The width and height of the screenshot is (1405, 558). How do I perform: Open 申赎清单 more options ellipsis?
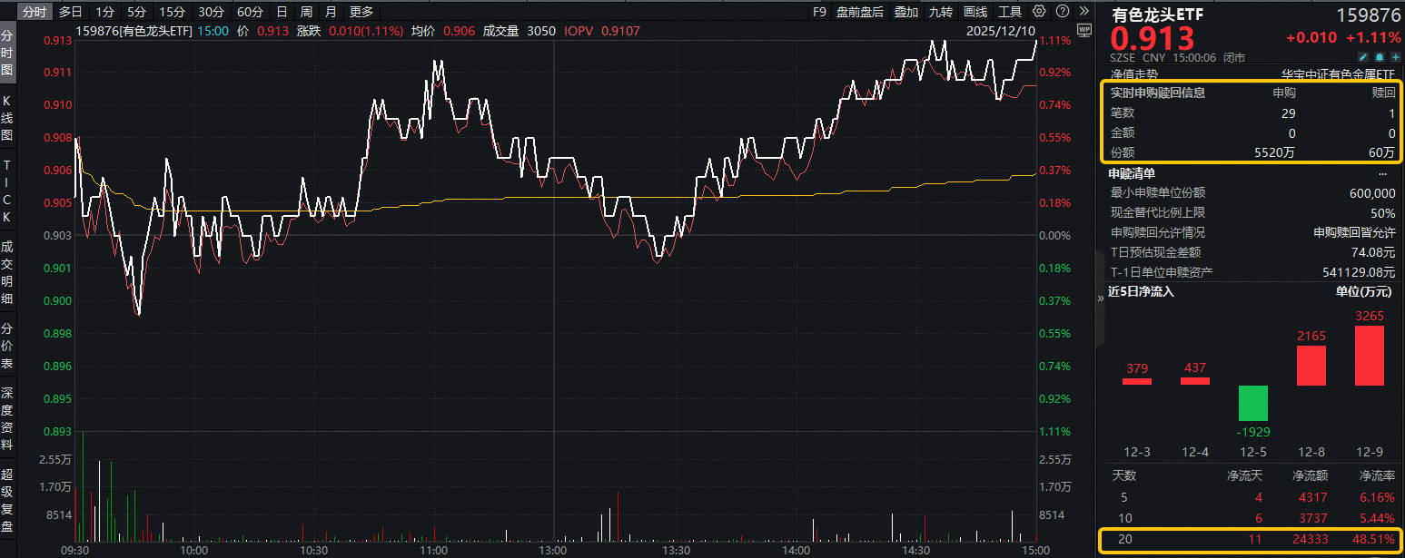[x=1383, y=172]
